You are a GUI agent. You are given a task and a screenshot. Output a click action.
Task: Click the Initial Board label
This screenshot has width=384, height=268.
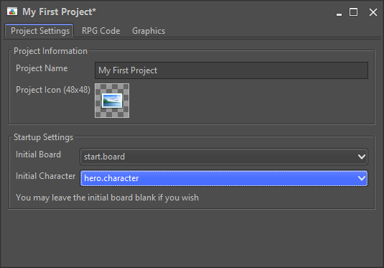click(x=38, y=154)
